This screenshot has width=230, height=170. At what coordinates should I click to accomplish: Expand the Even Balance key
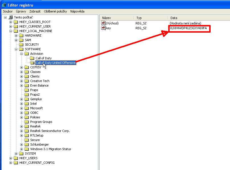(22, 85)
